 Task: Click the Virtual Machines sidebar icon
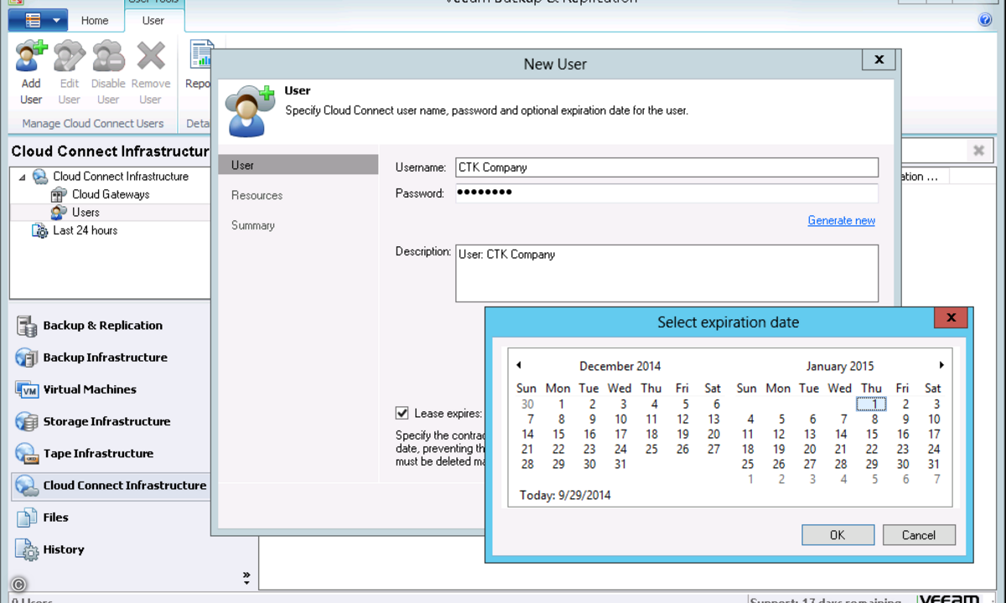27,389
